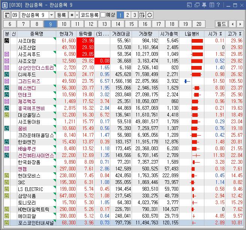Open the column layout icon beside page 3
Image resolution: width=246 pixels, height=230 pixels.
(142, 15)
